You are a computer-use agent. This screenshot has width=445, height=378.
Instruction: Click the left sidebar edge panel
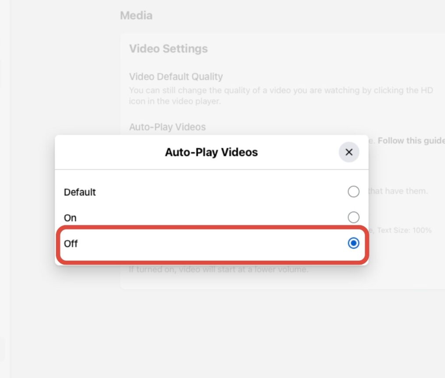(x=4, y=188)
